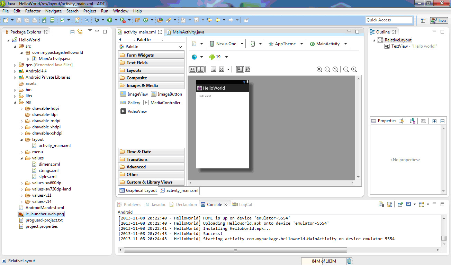
Task: Click the Expand All icon in Properties
Action: (x=434, y=121)
